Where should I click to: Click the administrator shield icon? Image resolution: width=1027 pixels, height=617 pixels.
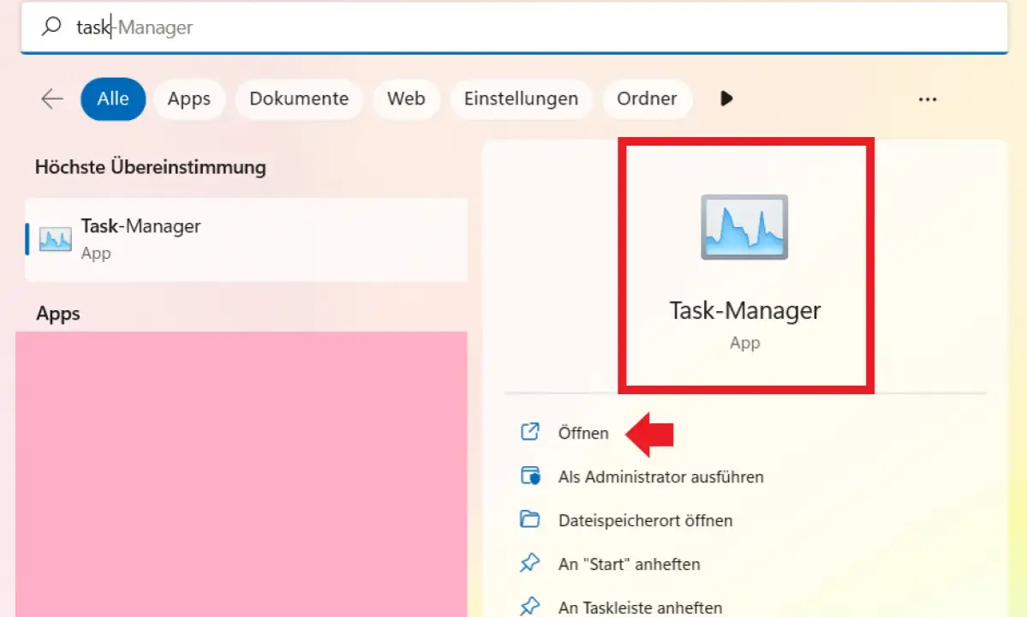pos(530,476)
